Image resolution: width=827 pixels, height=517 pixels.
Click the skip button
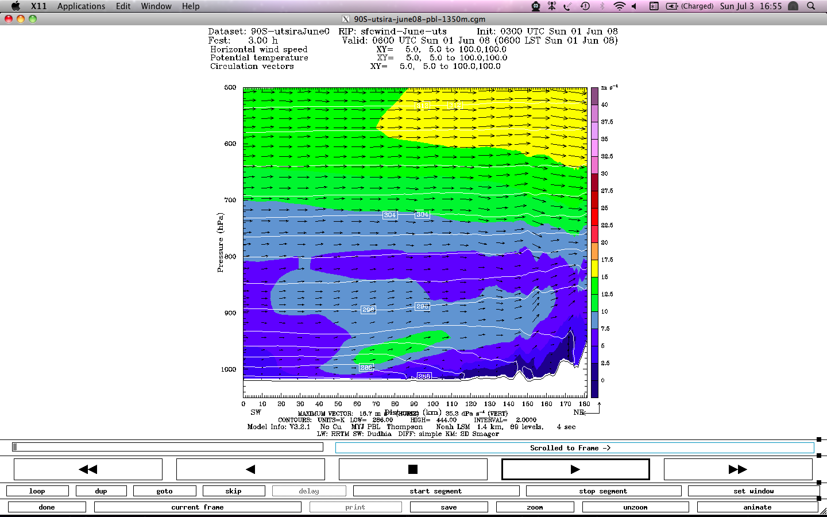(233, 491)
